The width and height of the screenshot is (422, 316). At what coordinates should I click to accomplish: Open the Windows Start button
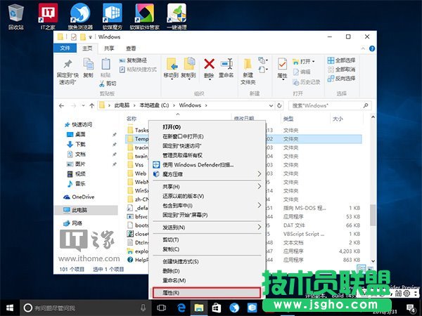tap(10, 308)
